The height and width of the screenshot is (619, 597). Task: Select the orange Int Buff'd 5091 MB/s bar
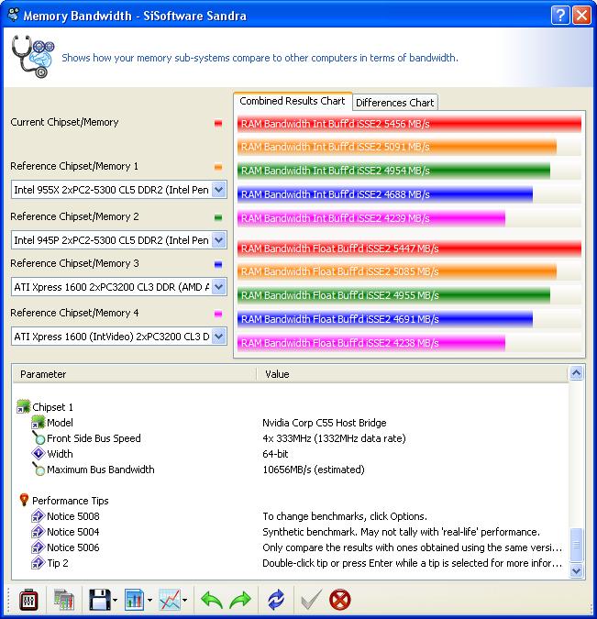tap(397, 147)
